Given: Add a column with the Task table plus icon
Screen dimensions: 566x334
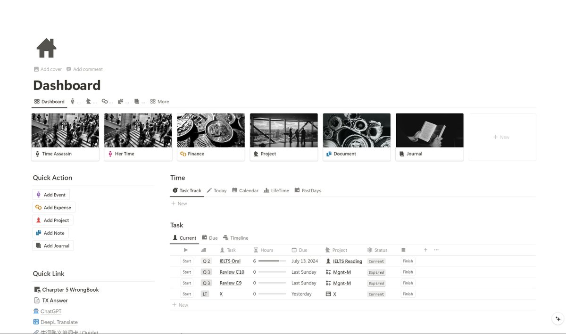Looking at the screenshot, I should (x=425, y=250).
